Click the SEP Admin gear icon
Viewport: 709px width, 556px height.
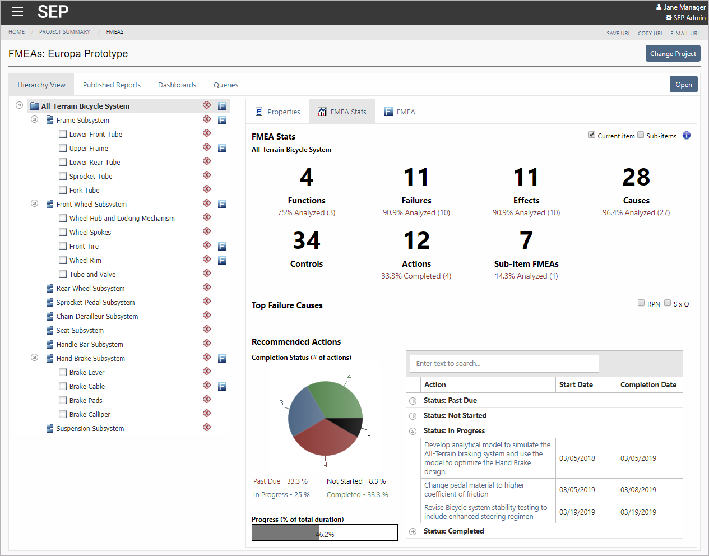tap(668, 17)
